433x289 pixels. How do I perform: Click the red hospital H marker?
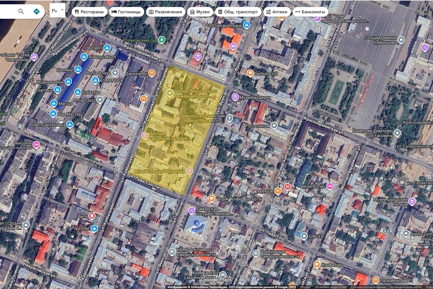click(288, 187)
